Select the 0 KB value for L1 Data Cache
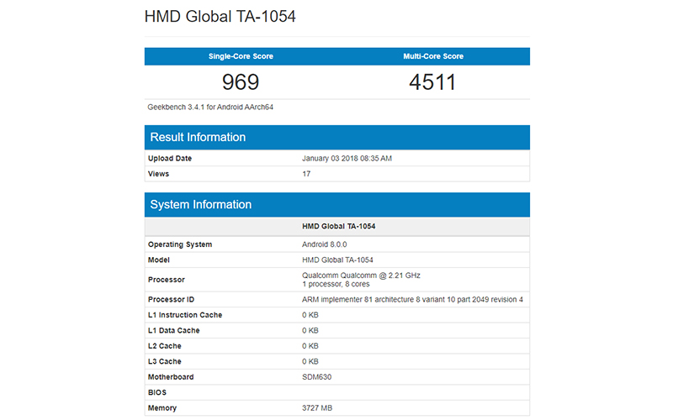This screenshot has height=420, width=673. (x=310, y=330)
